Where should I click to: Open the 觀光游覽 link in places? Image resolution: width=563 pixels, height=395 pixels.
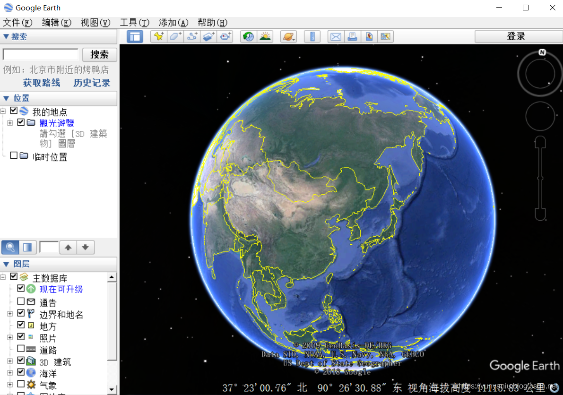click(x=57, y=123)
